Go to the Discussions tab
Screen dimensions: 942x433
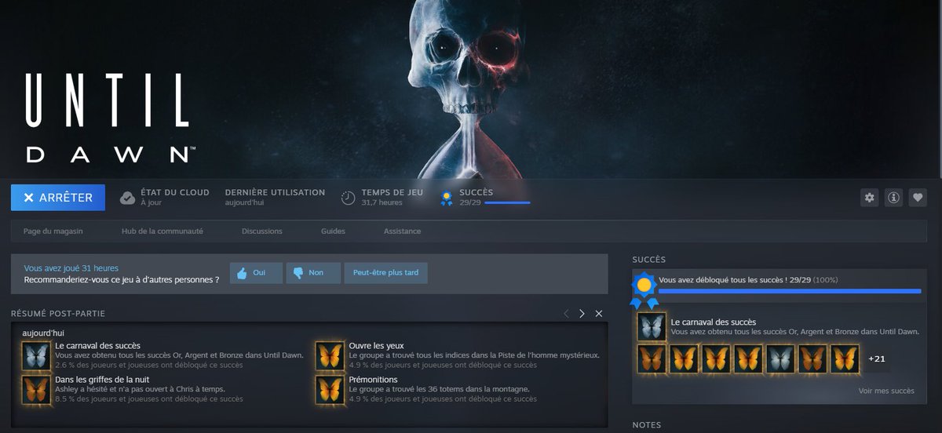tap(262, 231)
